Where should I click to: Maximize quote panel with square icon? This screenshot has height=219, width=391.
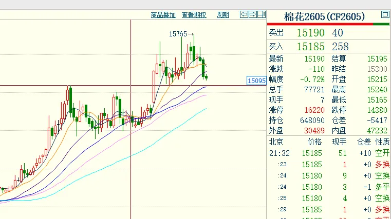(x=385, y=14)
